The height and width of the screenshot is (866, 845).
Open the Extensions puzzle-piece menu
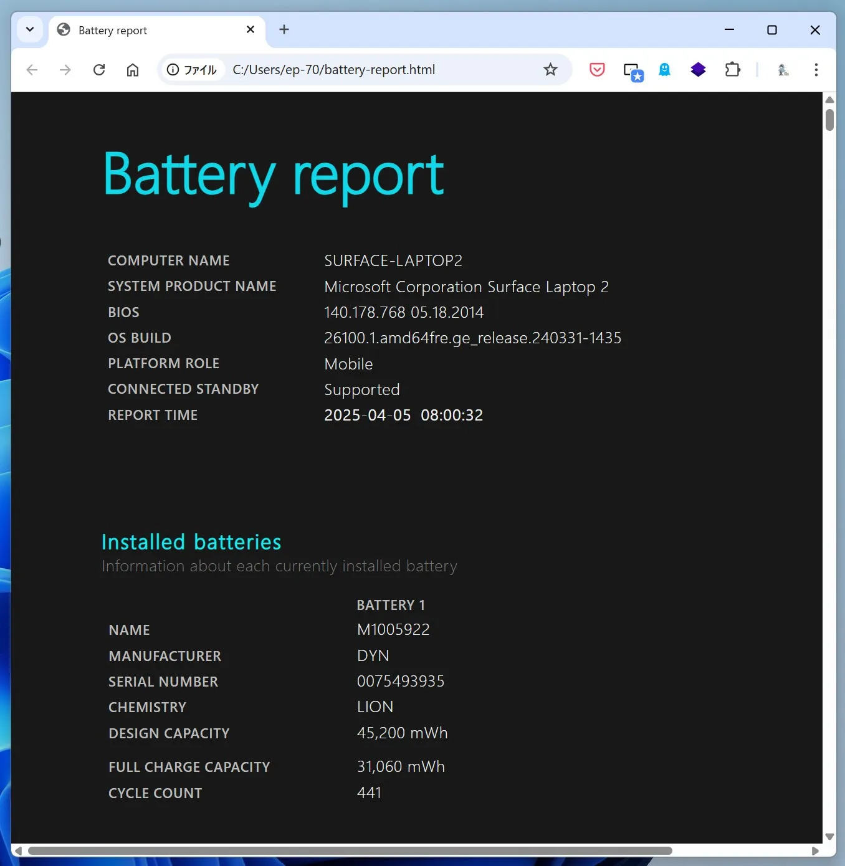733,70
